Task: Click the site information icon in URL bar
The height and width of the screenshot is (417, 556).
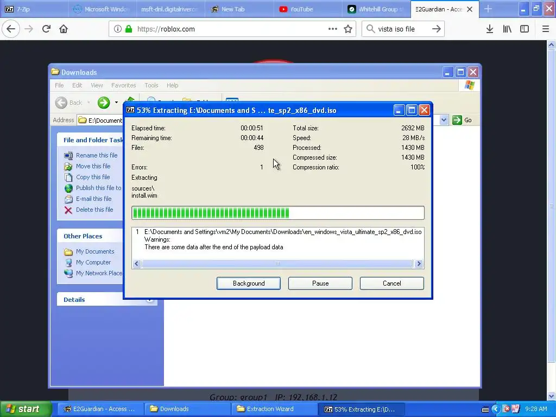Action: tap(118, 29)
